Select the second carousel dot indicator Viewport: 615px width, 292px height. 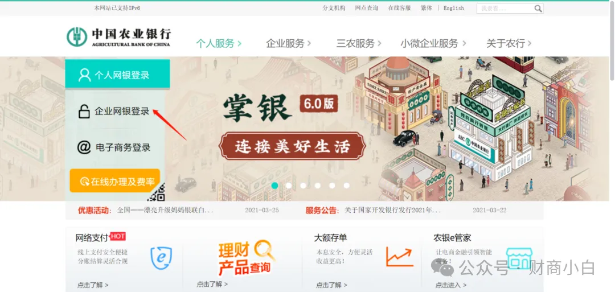(x=289, y=186)
